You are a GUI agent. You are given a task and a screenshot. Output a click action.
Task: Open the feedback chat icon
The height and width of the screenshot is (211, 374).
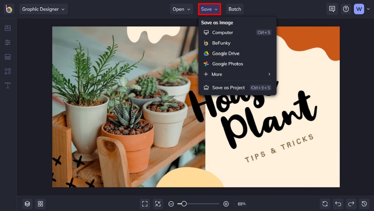tap(332, 9)
